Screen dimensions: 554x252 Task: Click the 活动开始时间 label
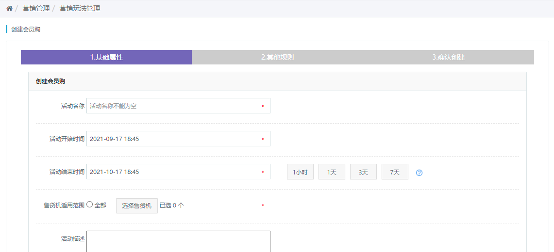(67, 139)
